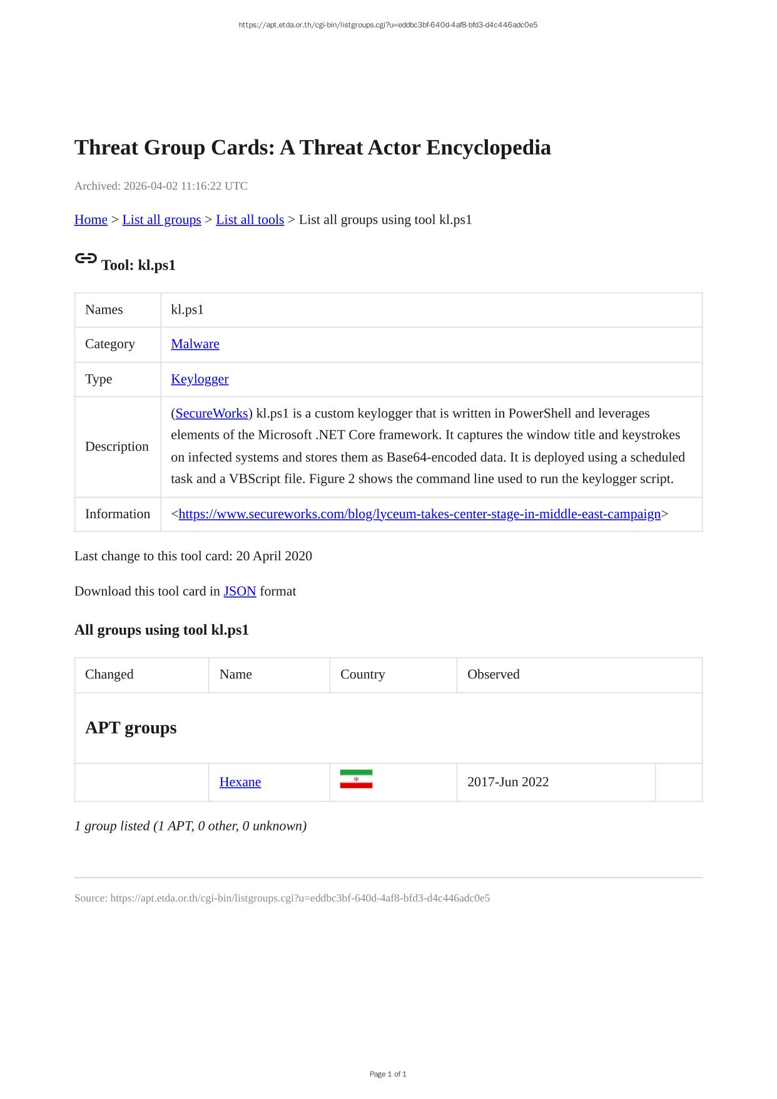Viewport: 777px width, 1099px height.
Task: Click the 2017-Jun 2022 observed date cell
Action: pyautogui.click(x=508, y=782)
